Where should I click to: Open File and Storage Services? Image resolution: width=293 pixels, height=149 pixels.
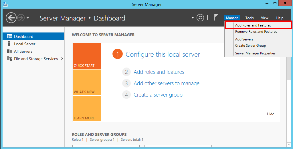(x=33, y=59)
